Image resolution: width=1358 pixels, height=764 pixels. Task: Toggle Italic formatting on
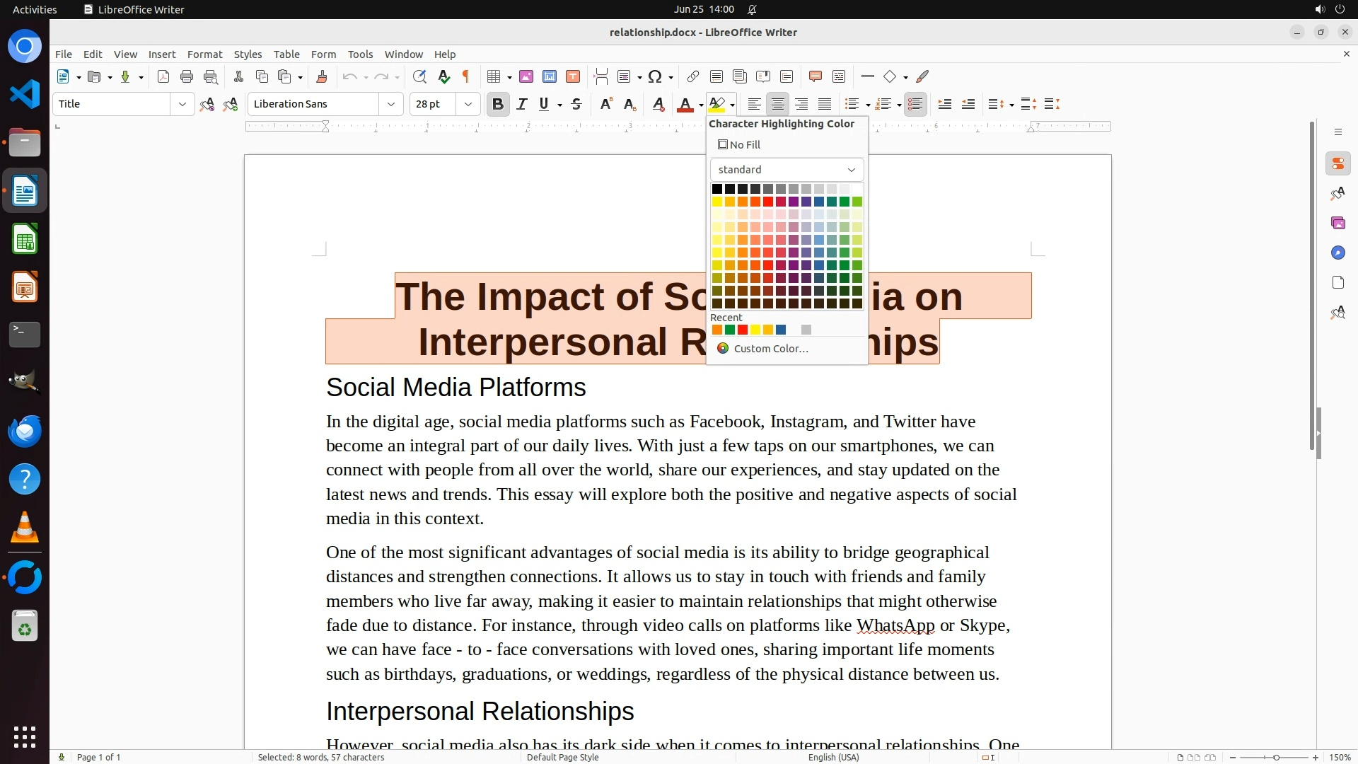tap(521, 105)
